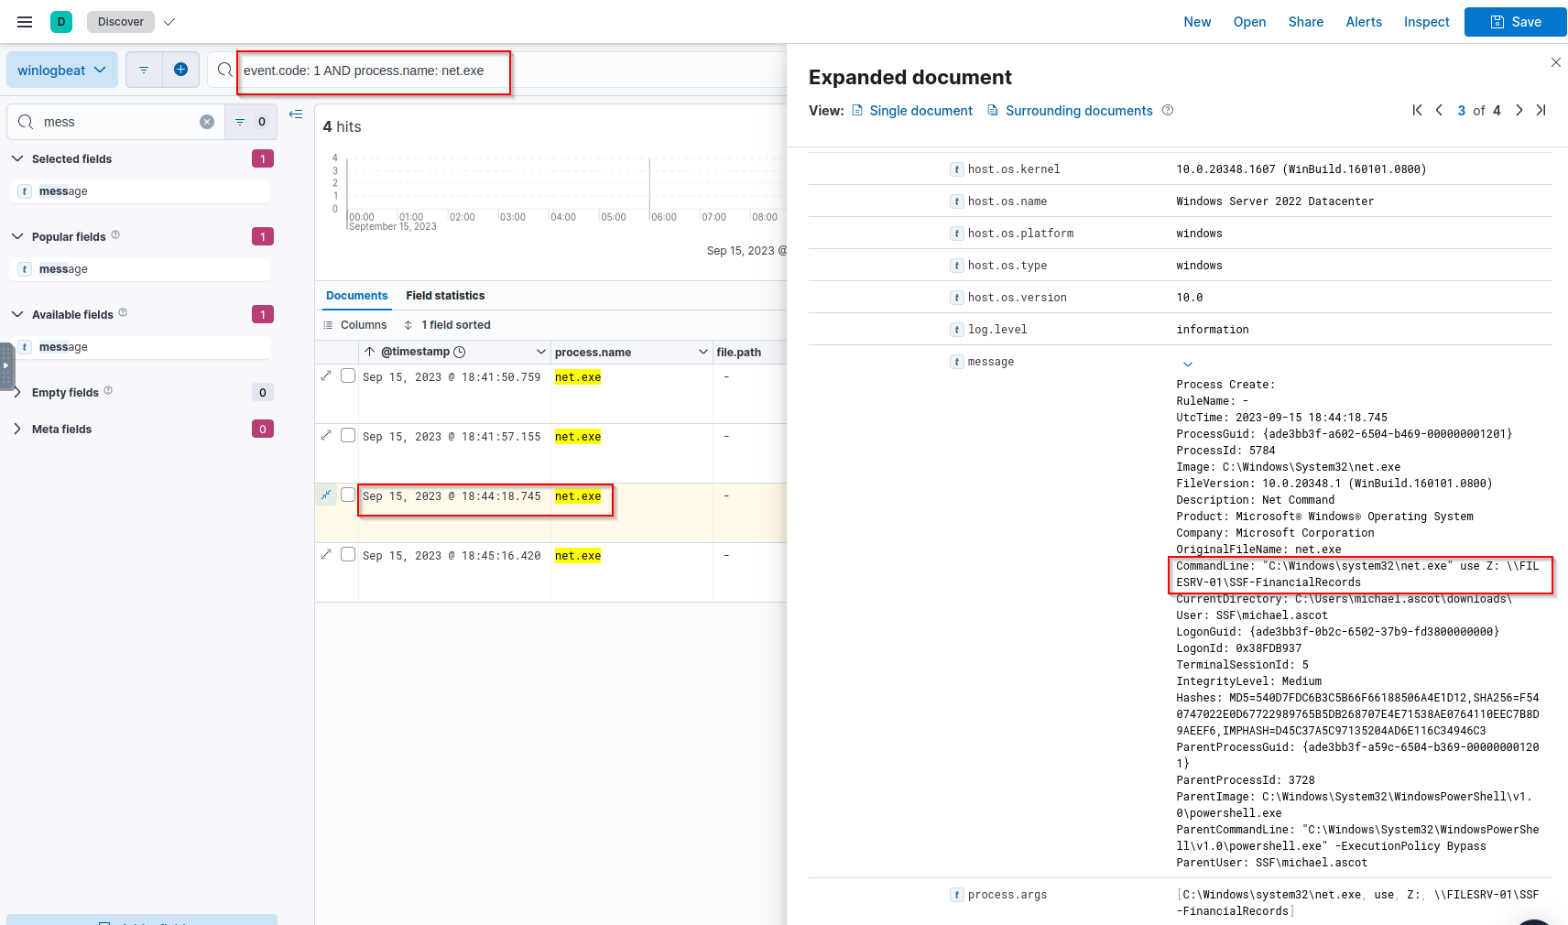Open the hamburger navigation menu
This screenshot has height=925, width=1568.
pyautogui.click(x=25, y=22)
